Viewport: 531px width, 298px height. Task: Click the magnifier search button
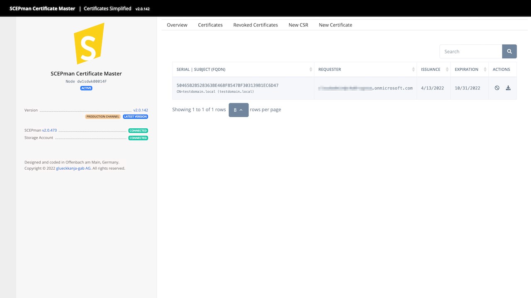coord(509,51)
